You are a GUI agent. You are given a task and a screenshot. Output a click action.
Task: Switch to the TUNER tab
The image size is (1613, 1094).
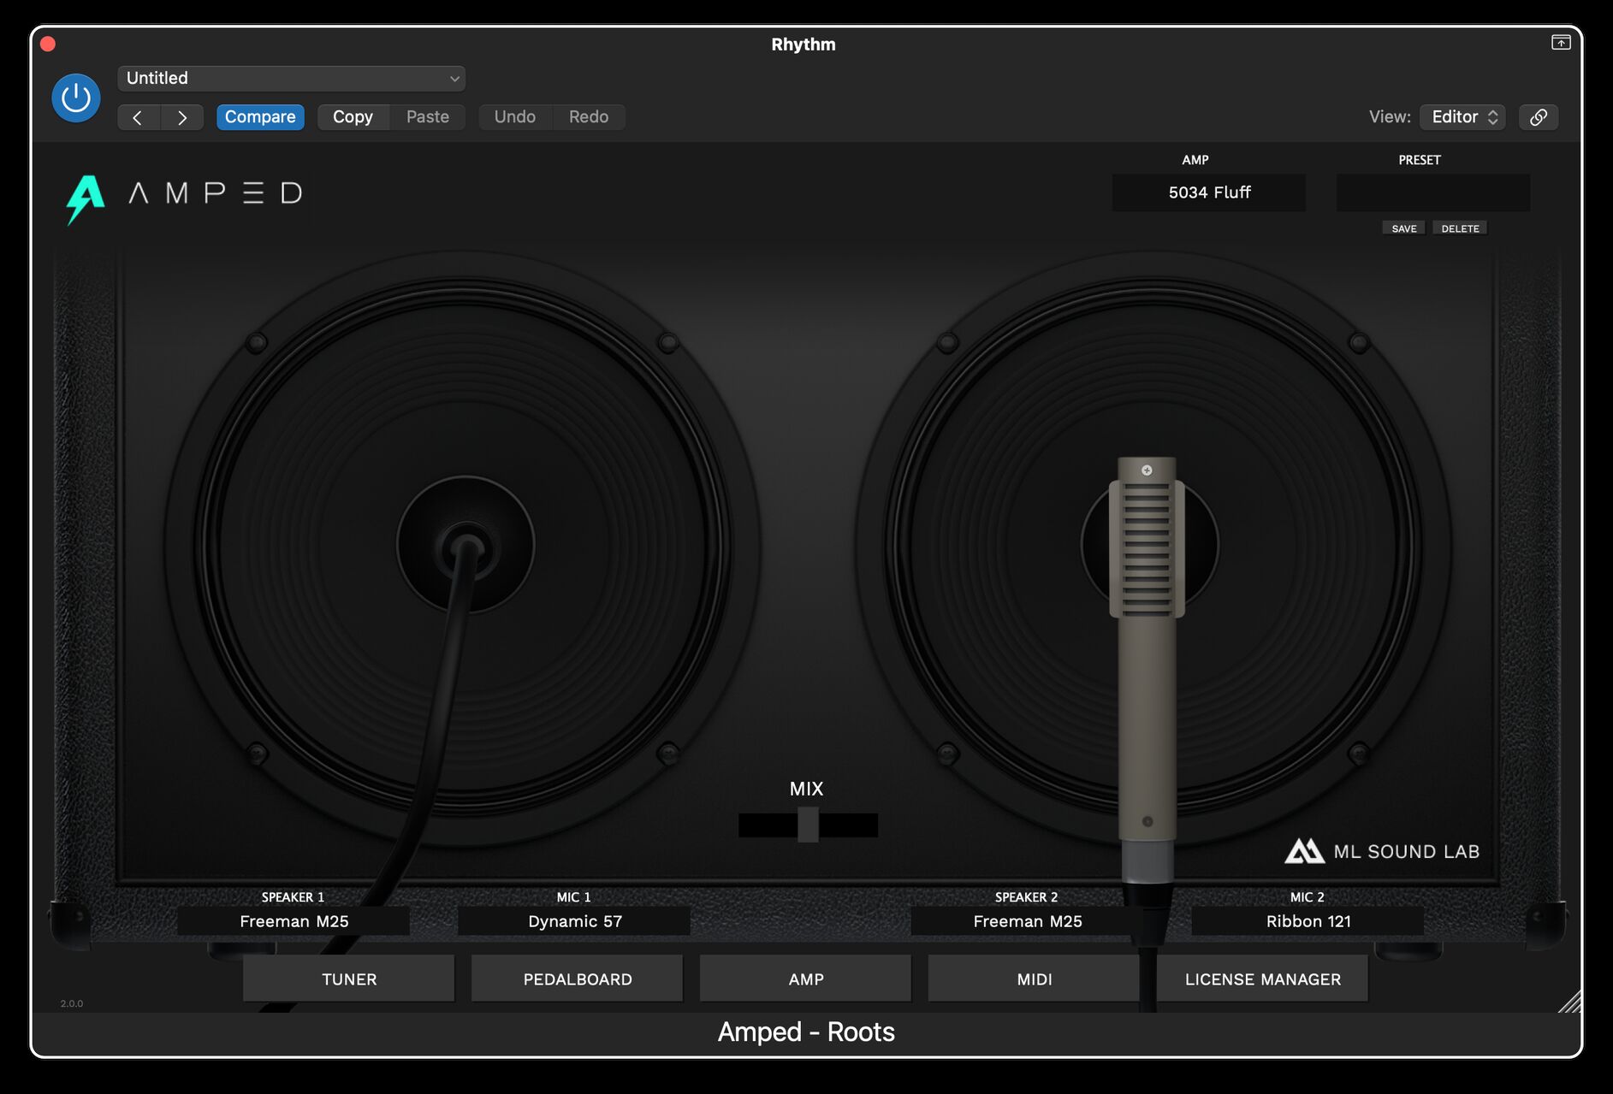pyautogui.click(x=349, y=979)
